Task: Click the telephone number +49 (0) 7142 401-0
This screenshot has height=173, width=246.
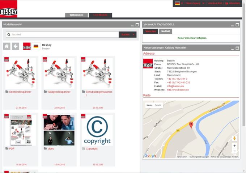Action: click(177, 79)
